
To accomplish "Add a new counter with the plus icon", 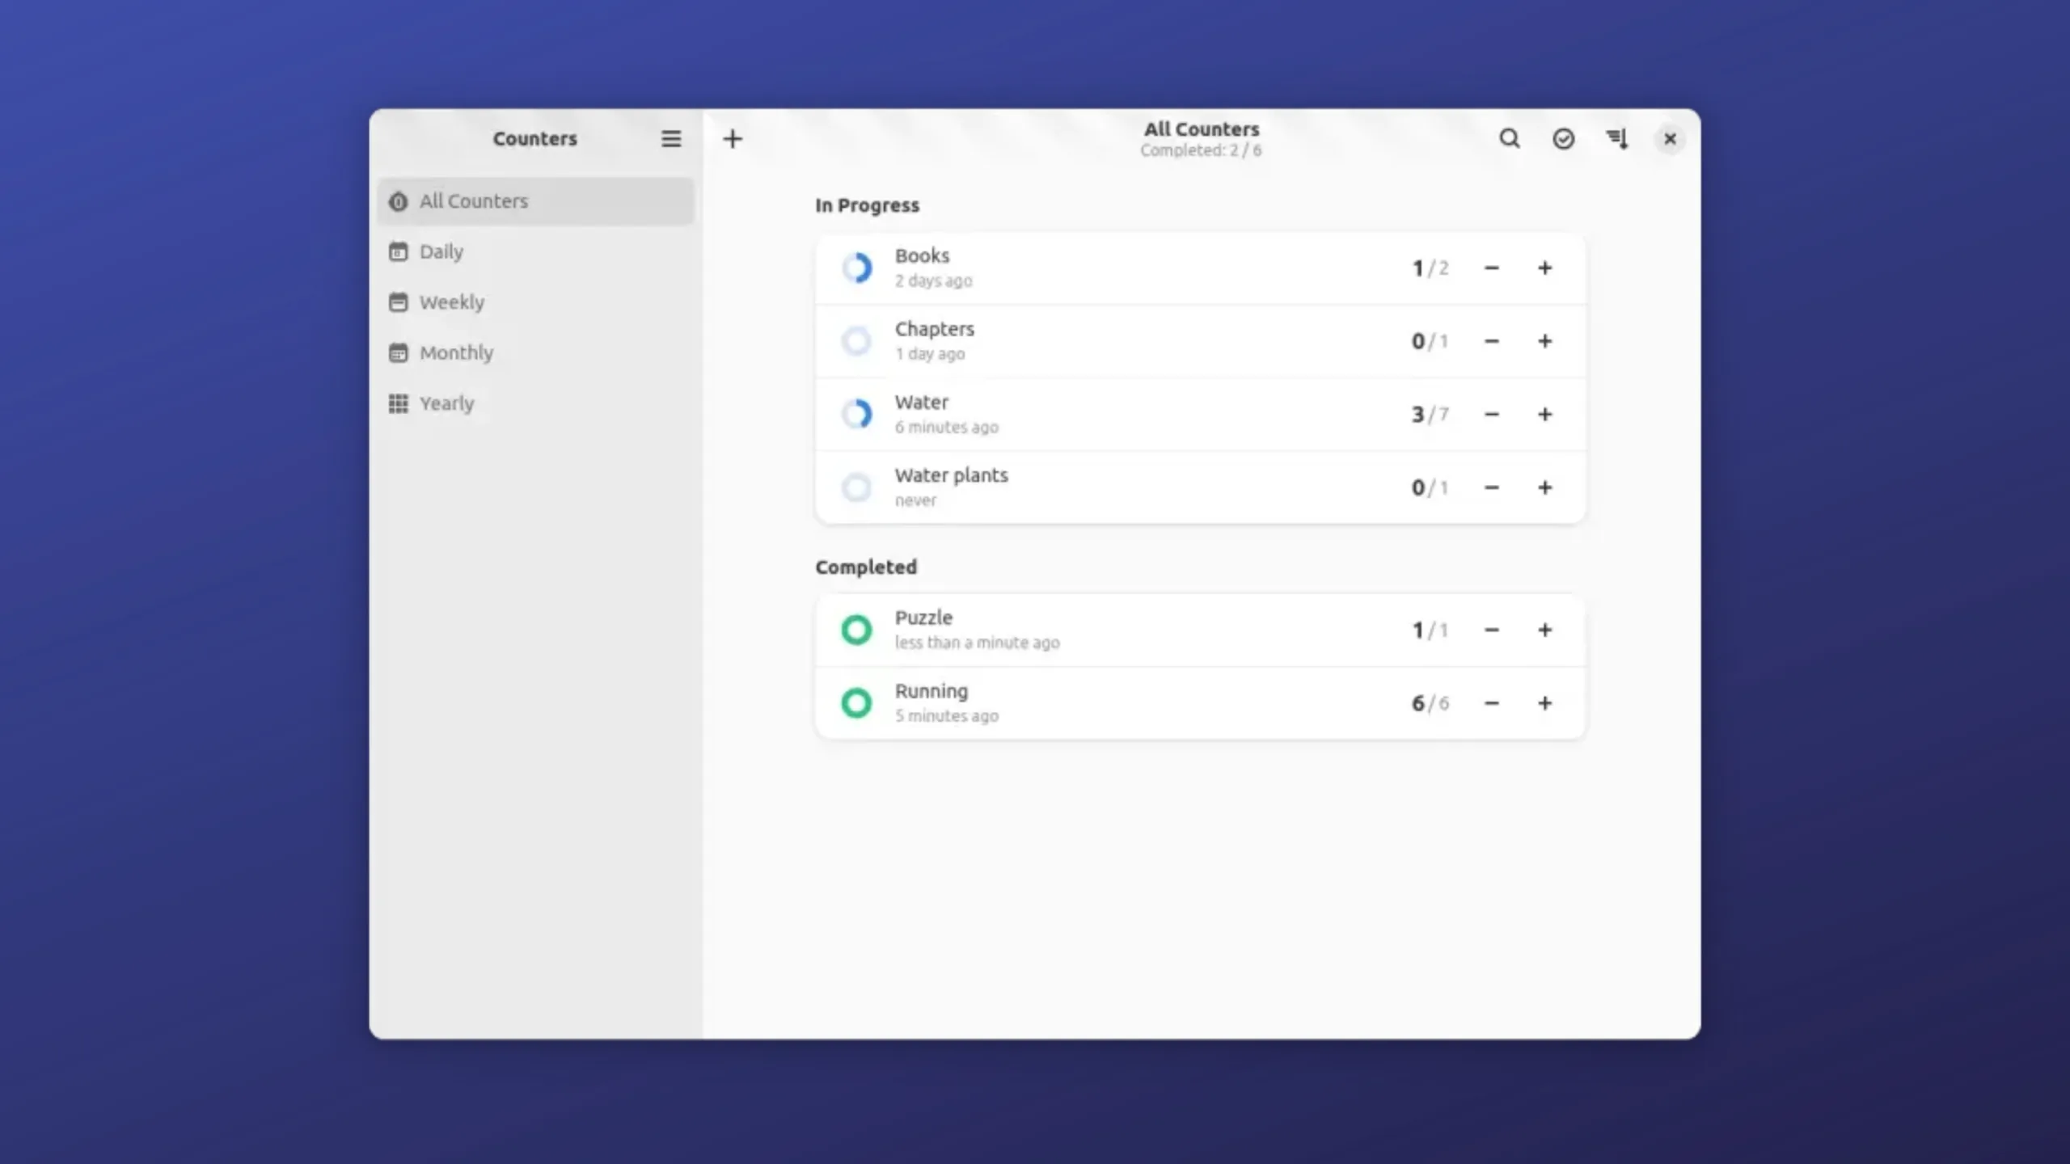I will [733, 139].
